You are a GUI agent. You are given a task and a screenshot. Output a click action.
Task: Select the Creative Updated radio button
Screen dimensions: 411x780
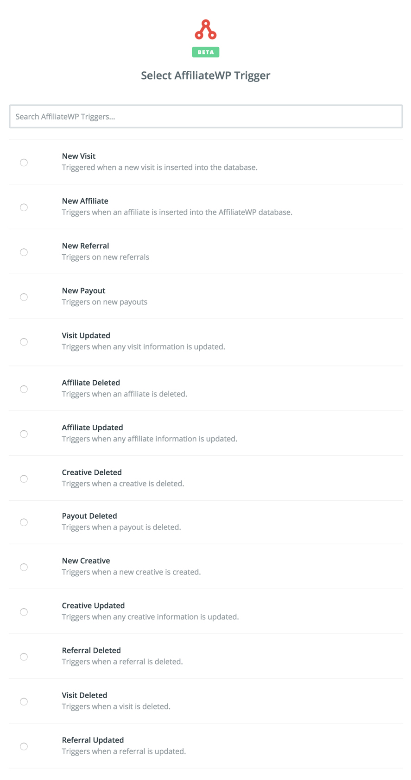pyautogui.click(x=24, y=612)
